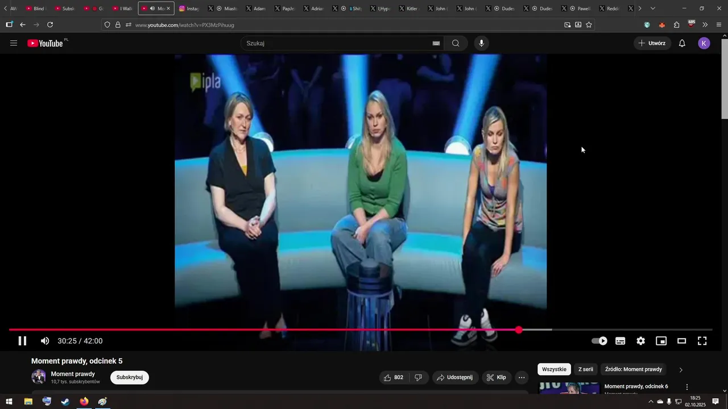Select the Wszystkie filter chip
Image resolution: width=728 pixels, height=409 pixels.
[554, 369]
